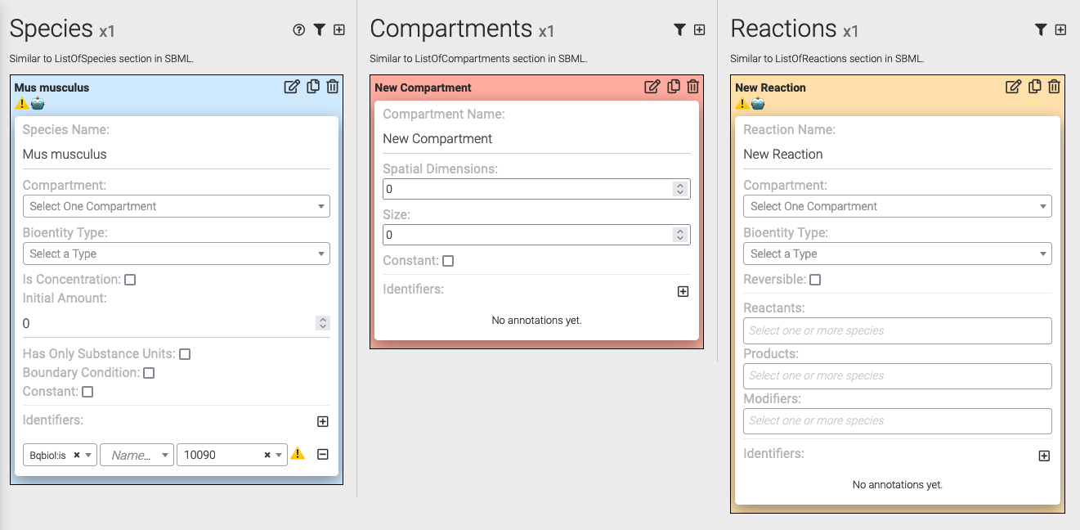Click the Reactants species input field

[897, 330]
